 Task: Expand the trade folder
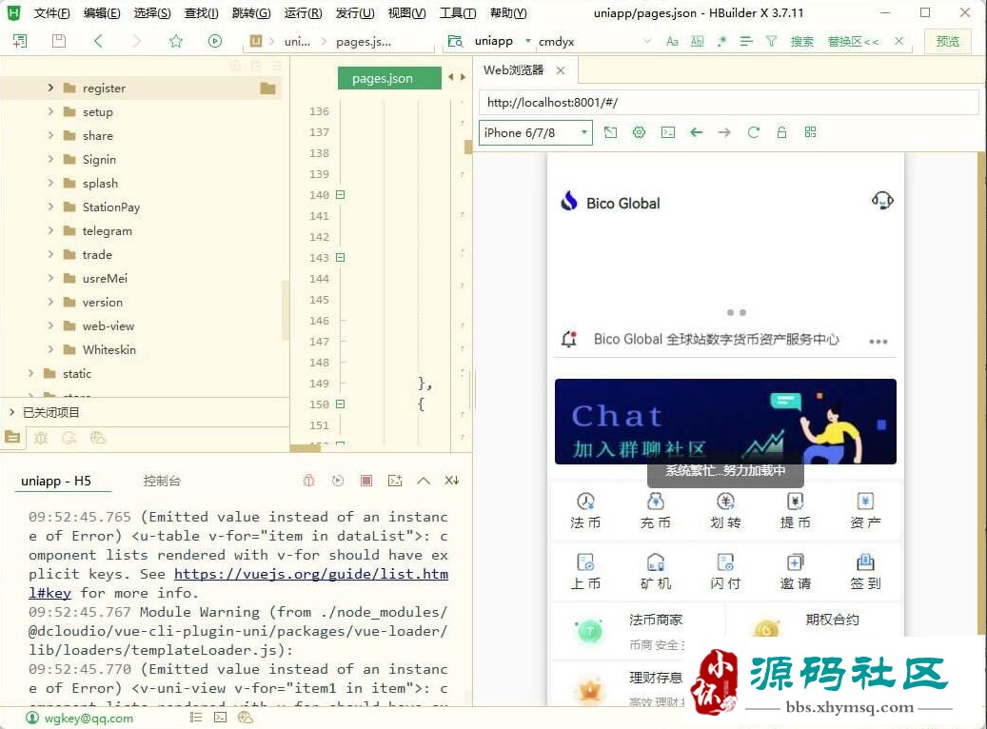tap(50, 254)
